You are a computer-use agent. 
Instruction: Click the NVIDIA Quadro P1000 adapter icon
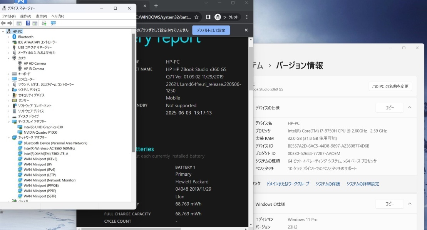(20, 133)
